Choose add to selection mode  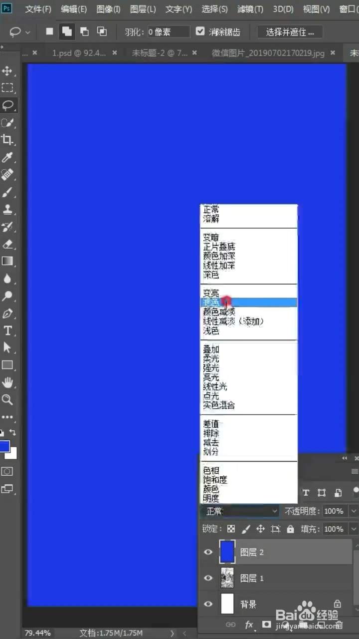[66, 31]
